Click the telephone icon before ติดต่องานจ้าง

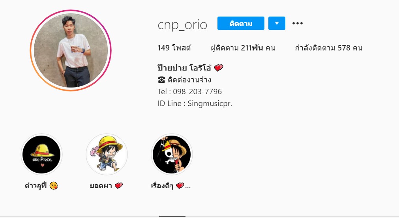tap(161, 80)
